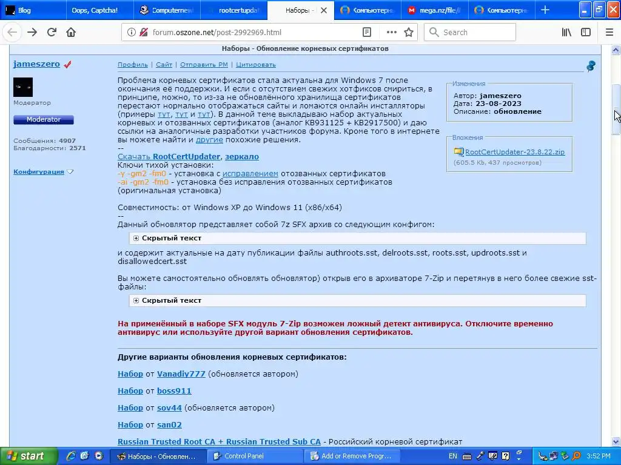The image size is (621, 465).
Task: Open the зеркало mirror link
Action: click(x=242, y=157)
